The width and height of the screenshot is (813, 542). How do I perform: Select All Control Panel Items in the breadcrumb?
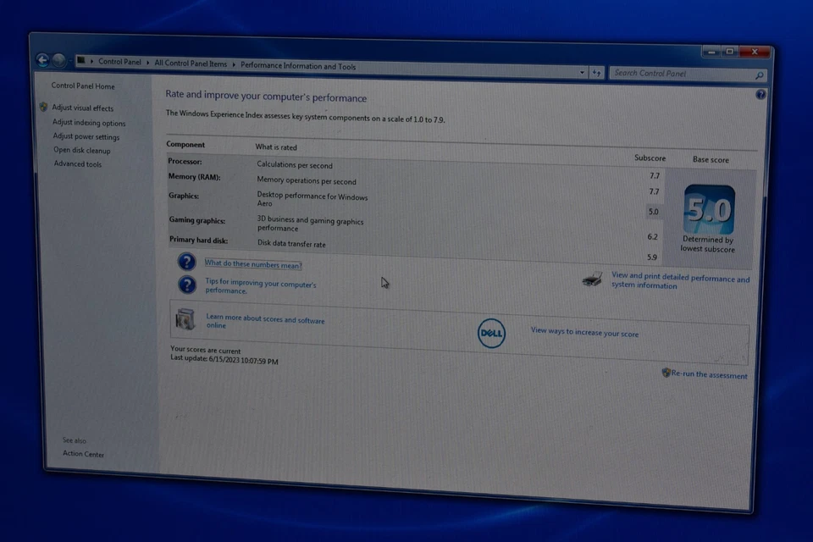coord(191,65)
